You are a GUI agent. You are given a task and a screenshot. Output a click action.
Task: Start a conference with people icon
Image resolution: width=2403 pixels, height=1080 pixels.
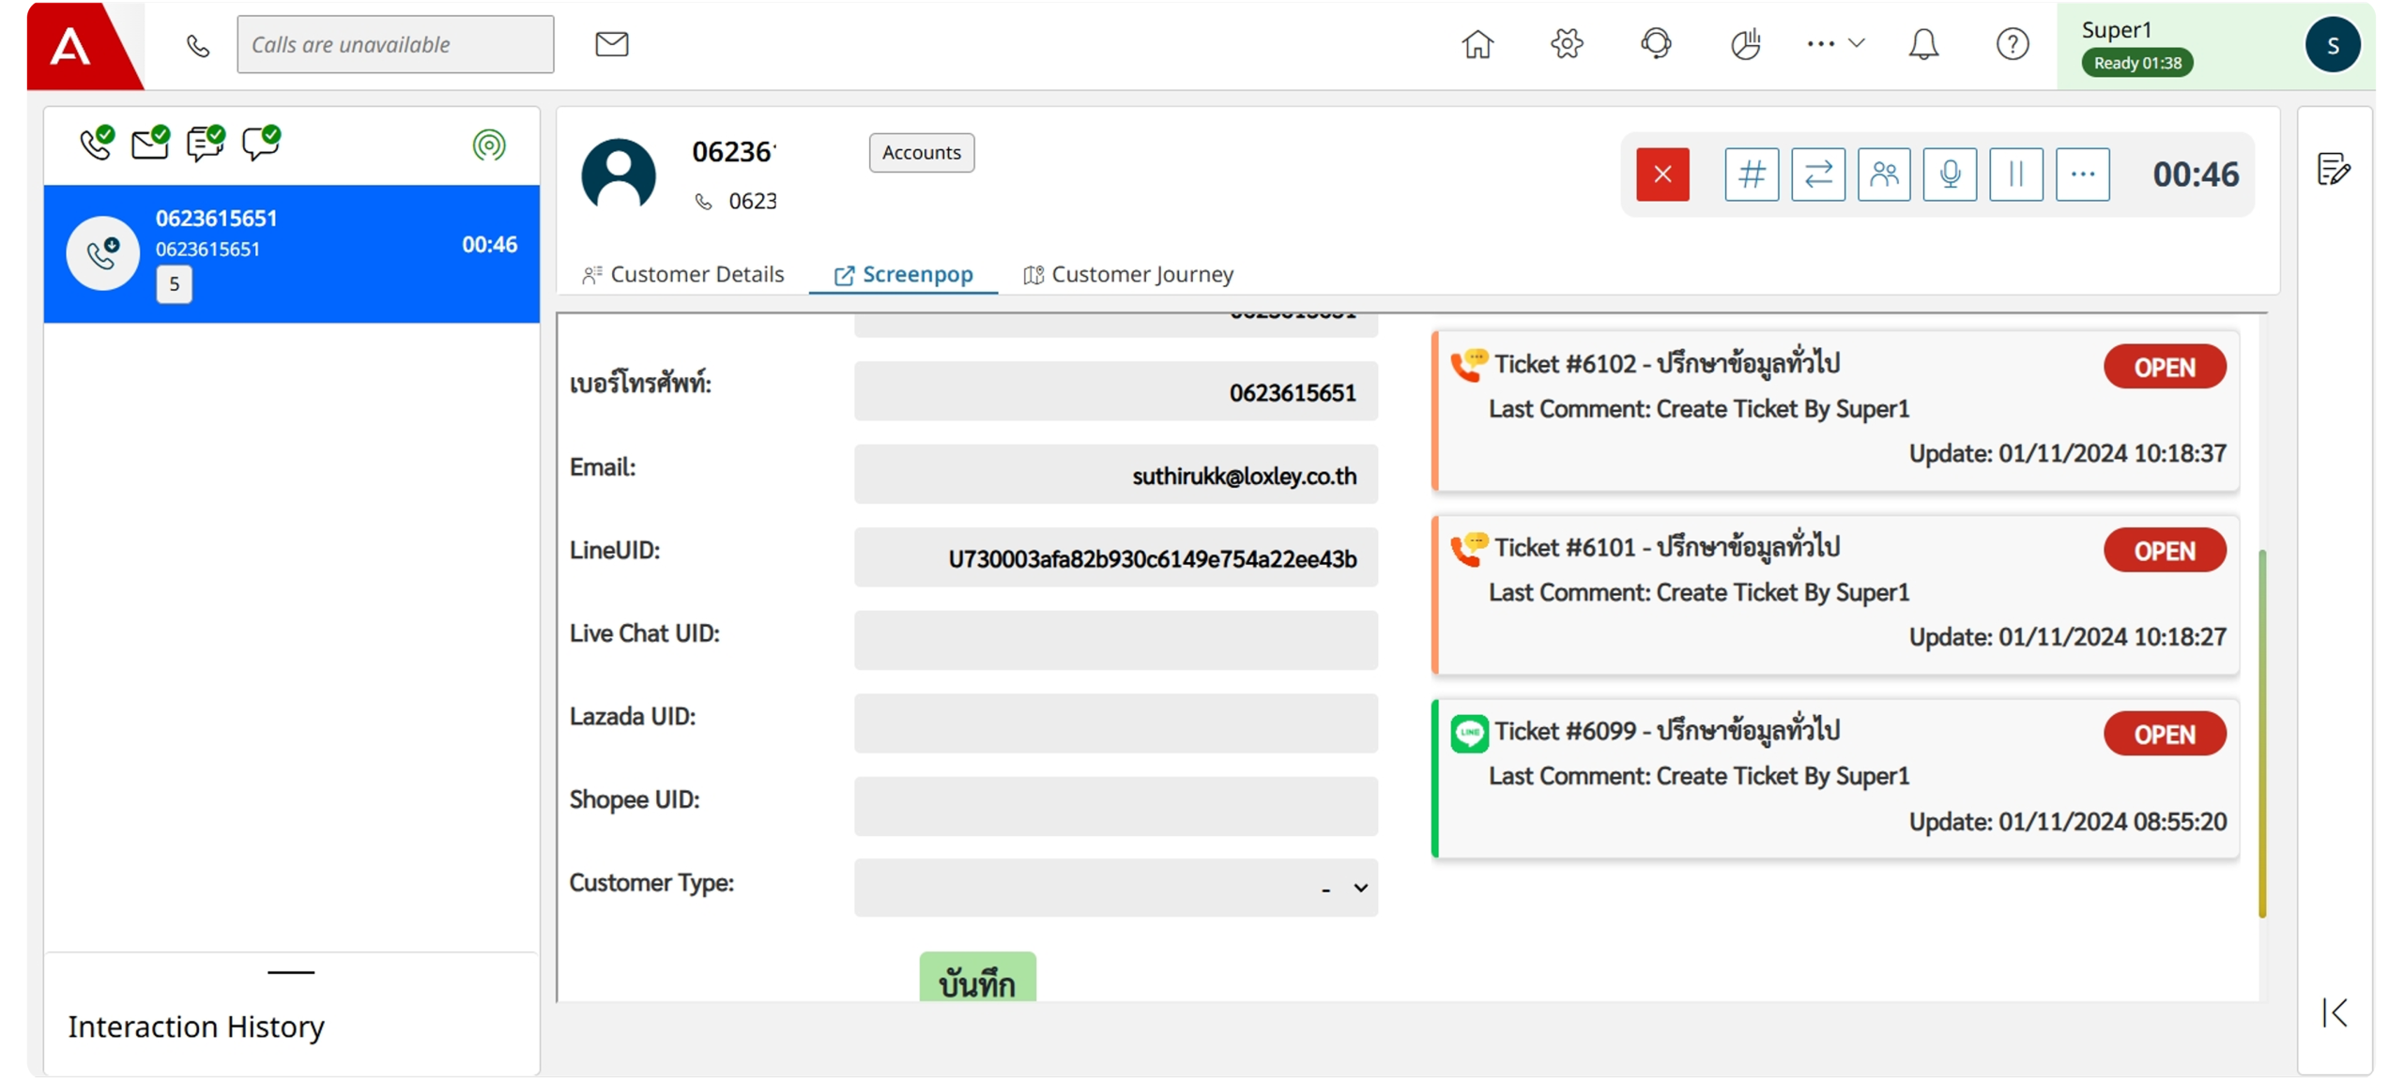click(1883, 175)
